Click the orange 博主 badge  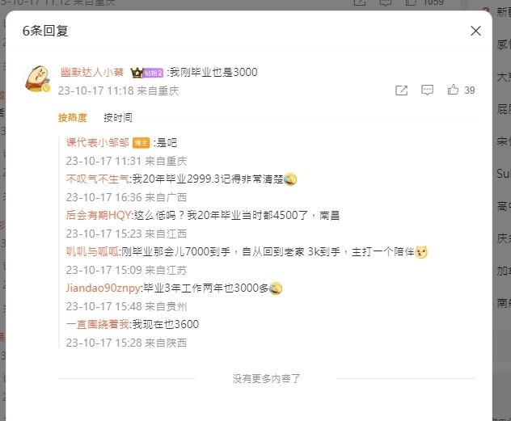[141, 143]
